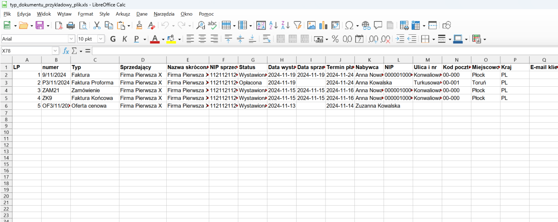558x222 pixels.
Task: Add decimal place
Action: 374,39
